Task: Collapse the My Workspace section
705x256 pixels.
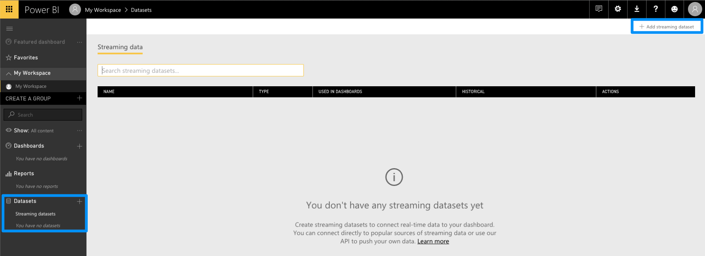Action: click(x=9, y=73)
